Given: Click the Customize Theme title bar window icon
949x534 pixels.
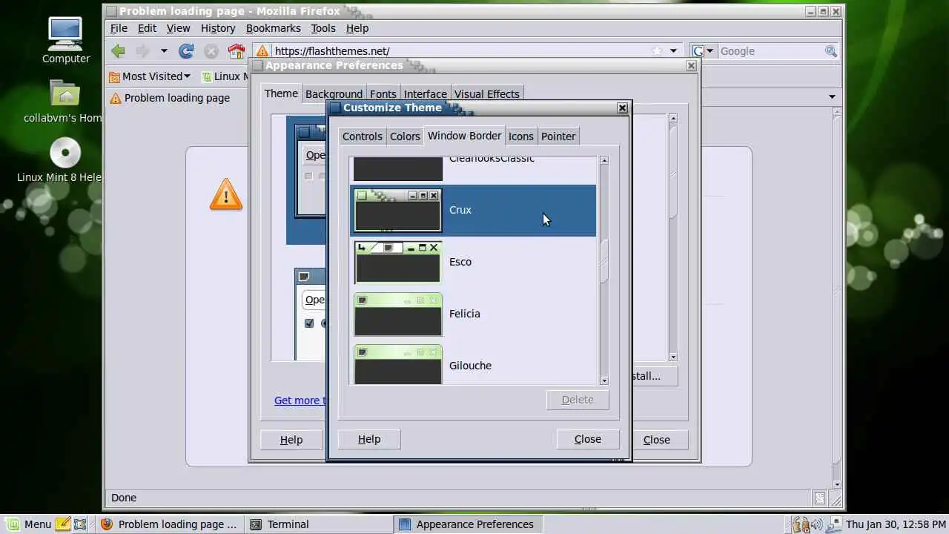Looking at the screenshot, I should (335, 108).
